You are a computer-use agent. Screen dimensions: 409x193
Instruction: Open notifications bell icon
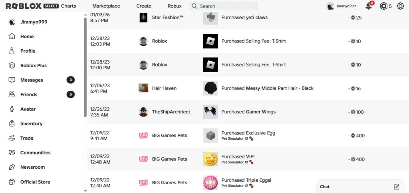[369, 6]
